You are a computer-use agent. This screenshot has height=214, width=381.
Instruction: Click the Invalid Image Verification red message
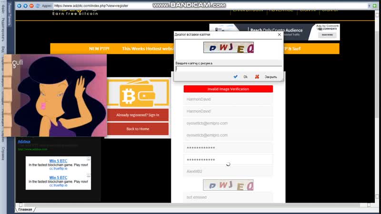(x=228, y=89)
